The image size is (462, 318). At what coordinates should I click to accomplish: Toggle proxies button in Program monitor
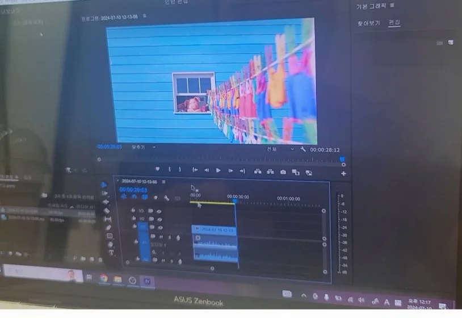tap(309, 173)
